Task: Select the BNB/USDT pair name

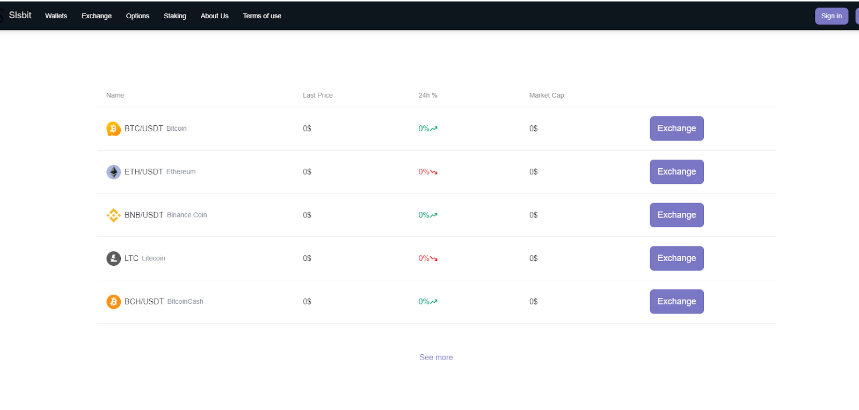Action: pyautogui.click(x=144, y=215)
